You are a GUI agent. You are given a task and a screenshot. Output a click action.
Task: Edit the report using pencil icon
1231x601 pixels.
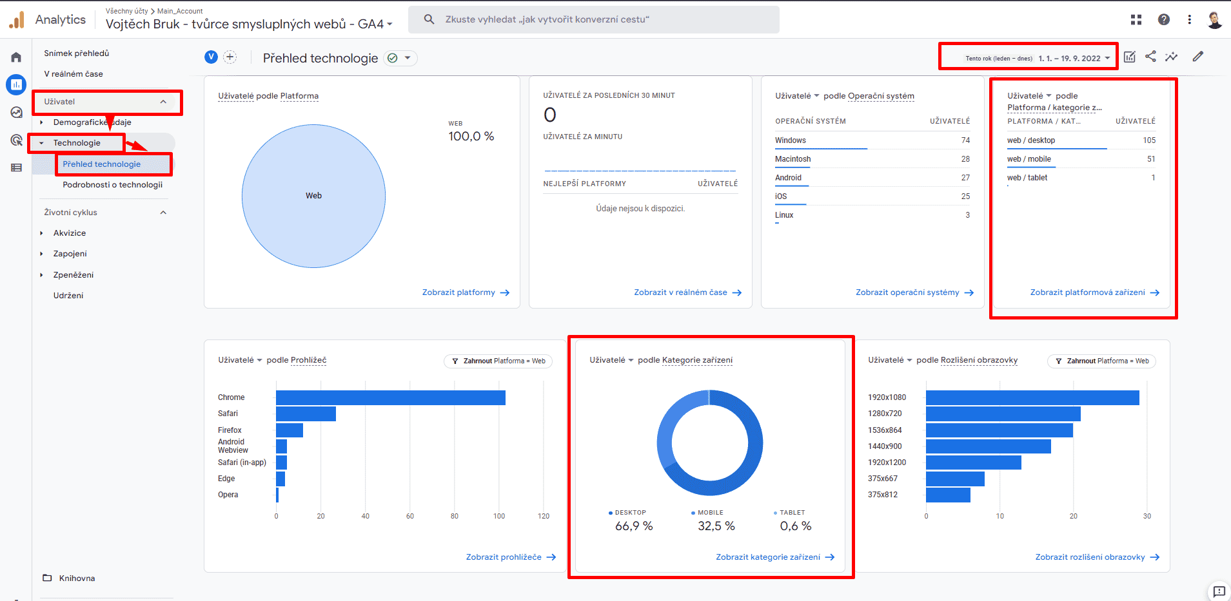tap(1197, 57)
